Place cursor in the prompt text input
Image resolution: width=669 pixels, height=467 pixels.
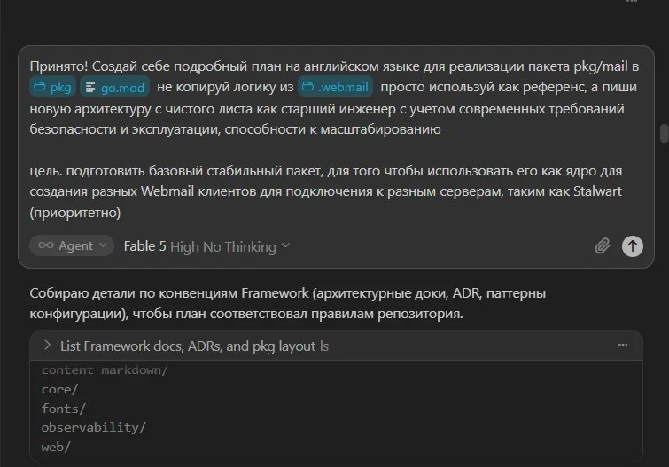[334, 139]
